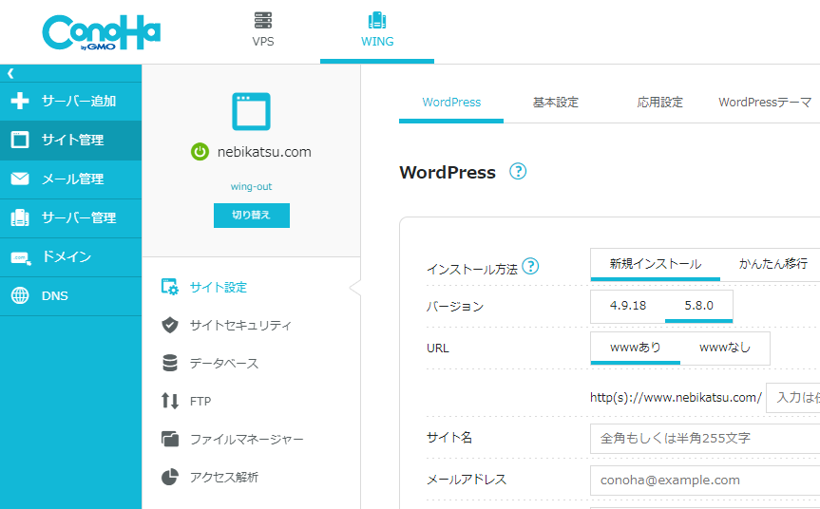Collapse the left sidebar chevron
The height and width of the screenshot is (509, 820).
[x=10, y=73]
